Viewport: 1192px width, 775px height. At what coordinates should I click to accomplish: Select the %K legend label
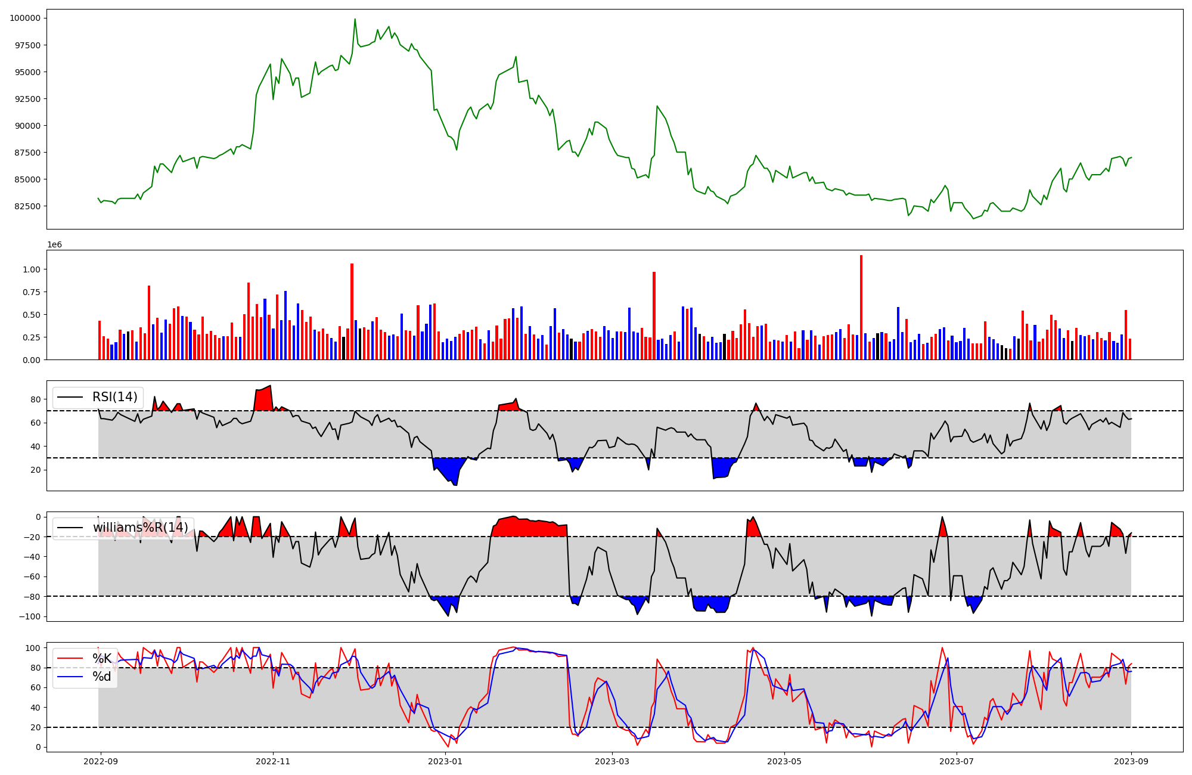(x=101, y=659)
